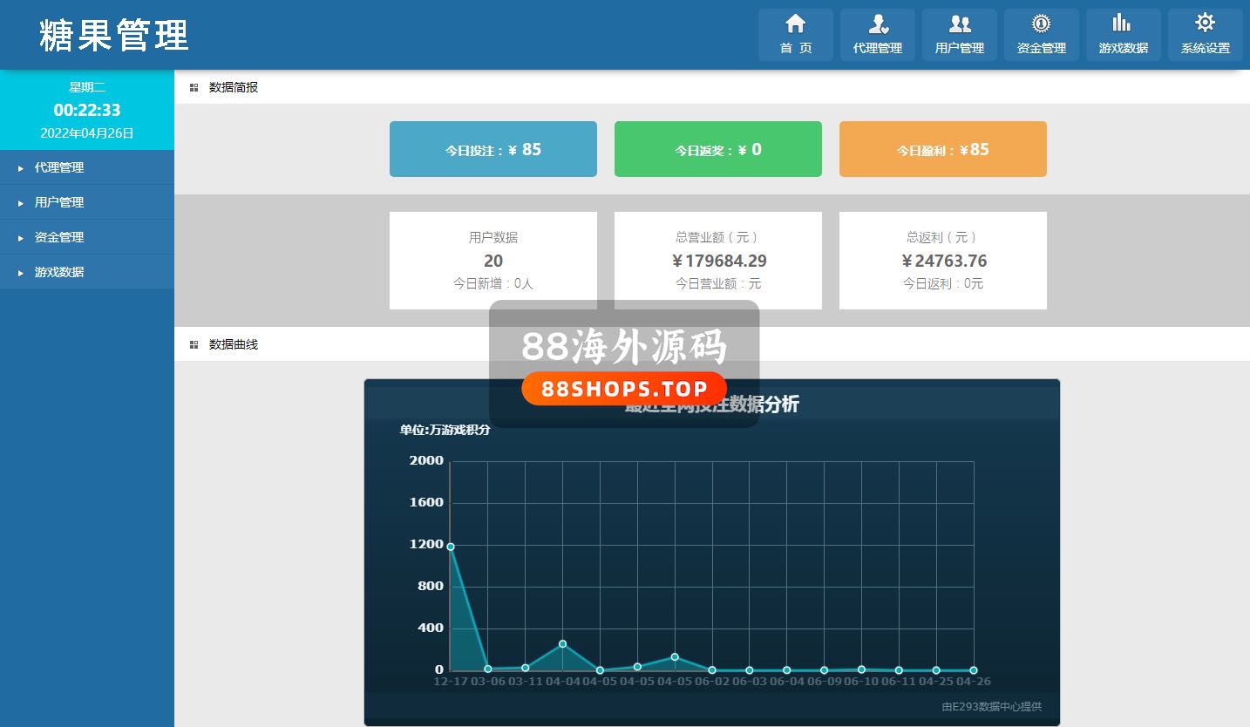Click the blue 今日投注 card
The width and height of the screenshot is (1250, 727).
[x=493, y=149]
